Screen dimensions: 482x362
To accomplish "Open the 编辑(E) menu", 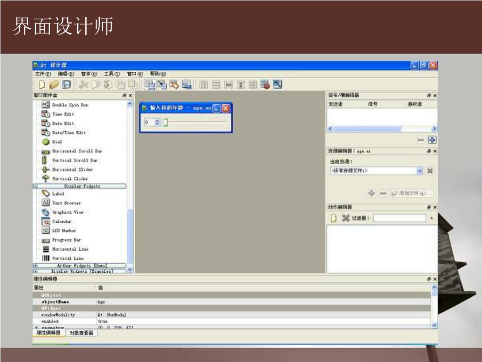I will (66, 74).
